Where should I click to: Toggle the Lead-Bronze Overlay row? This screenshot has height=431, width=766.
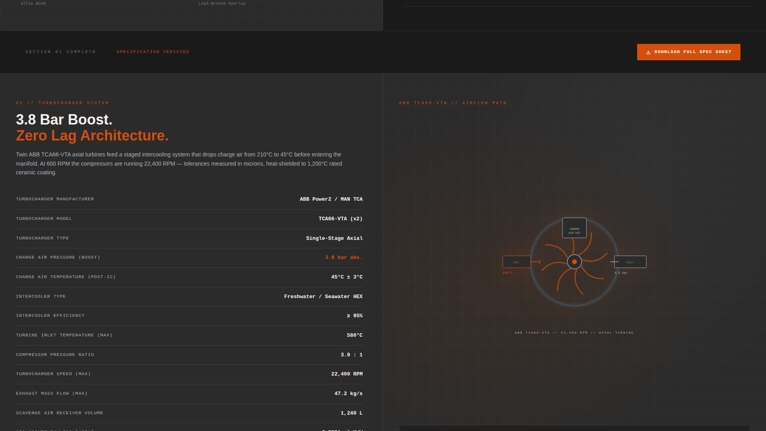pos(222,3)
